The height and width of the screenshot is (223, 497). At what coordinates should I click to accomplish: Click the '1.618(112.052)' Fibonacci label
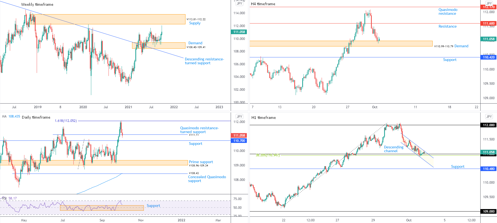[x=66, y=121]
